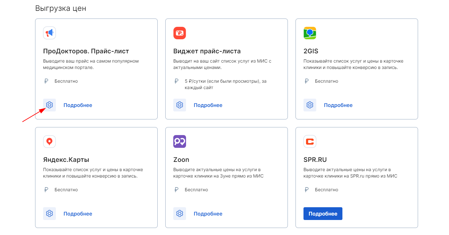
Task: Follow Подробнее link in ПроДокторов card
Action: click(x=78, y=105)
